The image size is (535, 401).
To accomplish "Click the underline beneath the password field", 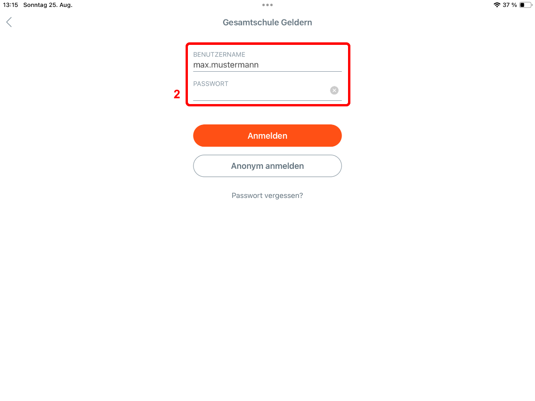I will (x=267, y=100).
